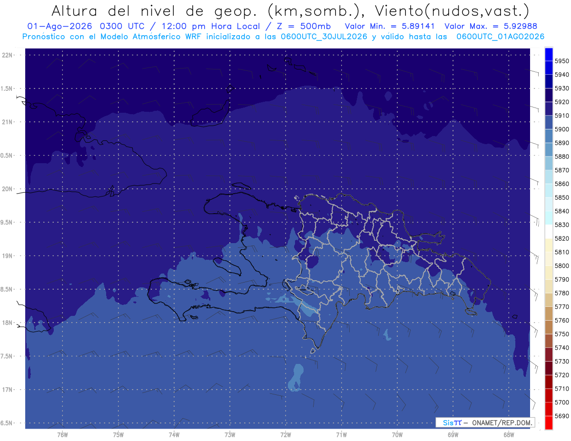Click the 68W longitude axis label
The height and width of the screenshot is (441, 571).
(509, 434)
